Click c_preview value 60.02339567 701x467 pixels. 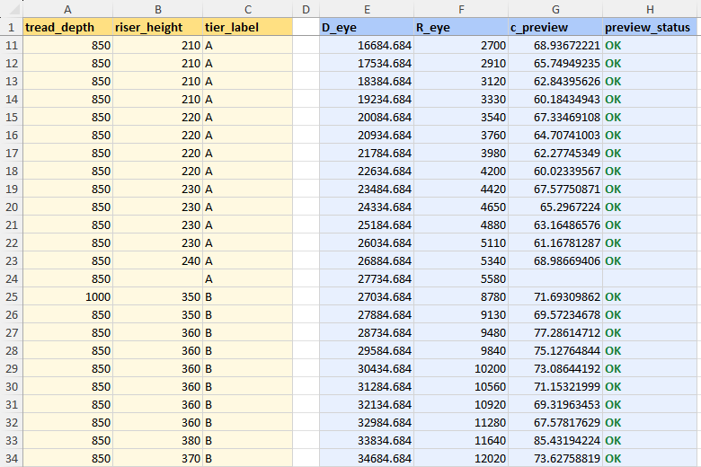[555, 172]
